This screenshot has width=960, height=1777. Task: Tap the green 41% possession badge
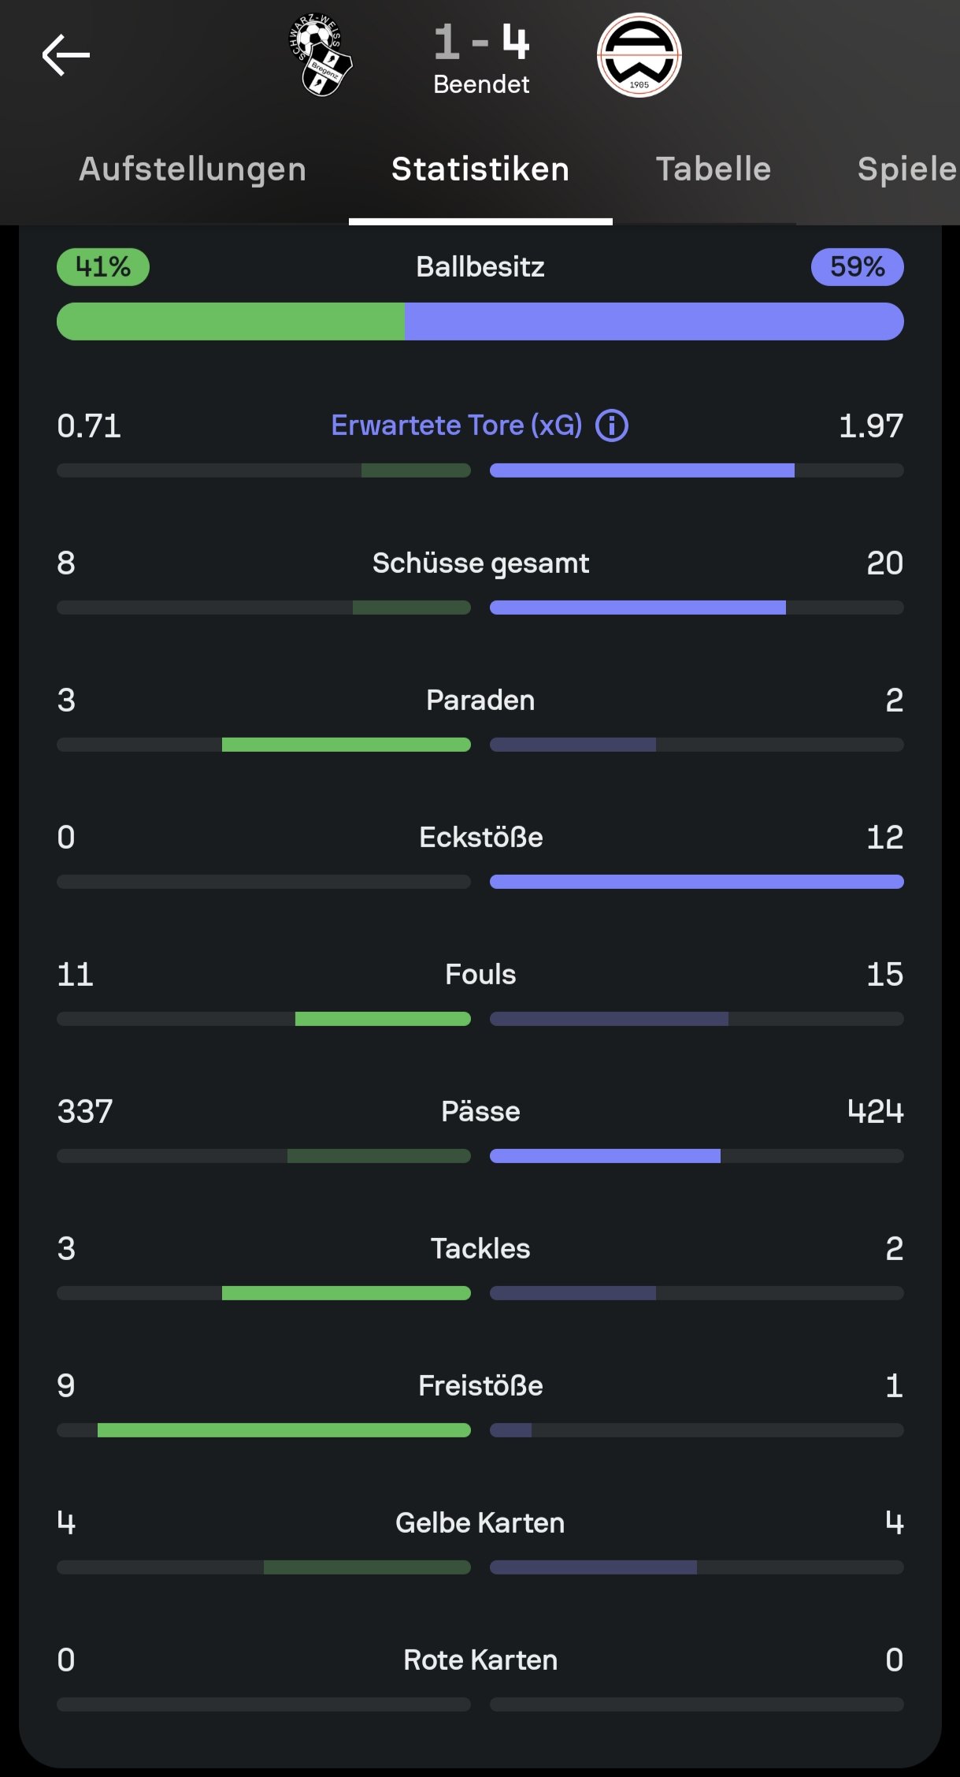coord(103,267)
